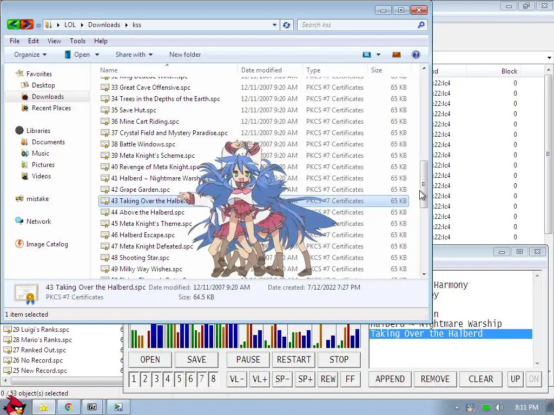554x415 pixels.
Task: Click the search magnifier icon
Action: (421, 25)
